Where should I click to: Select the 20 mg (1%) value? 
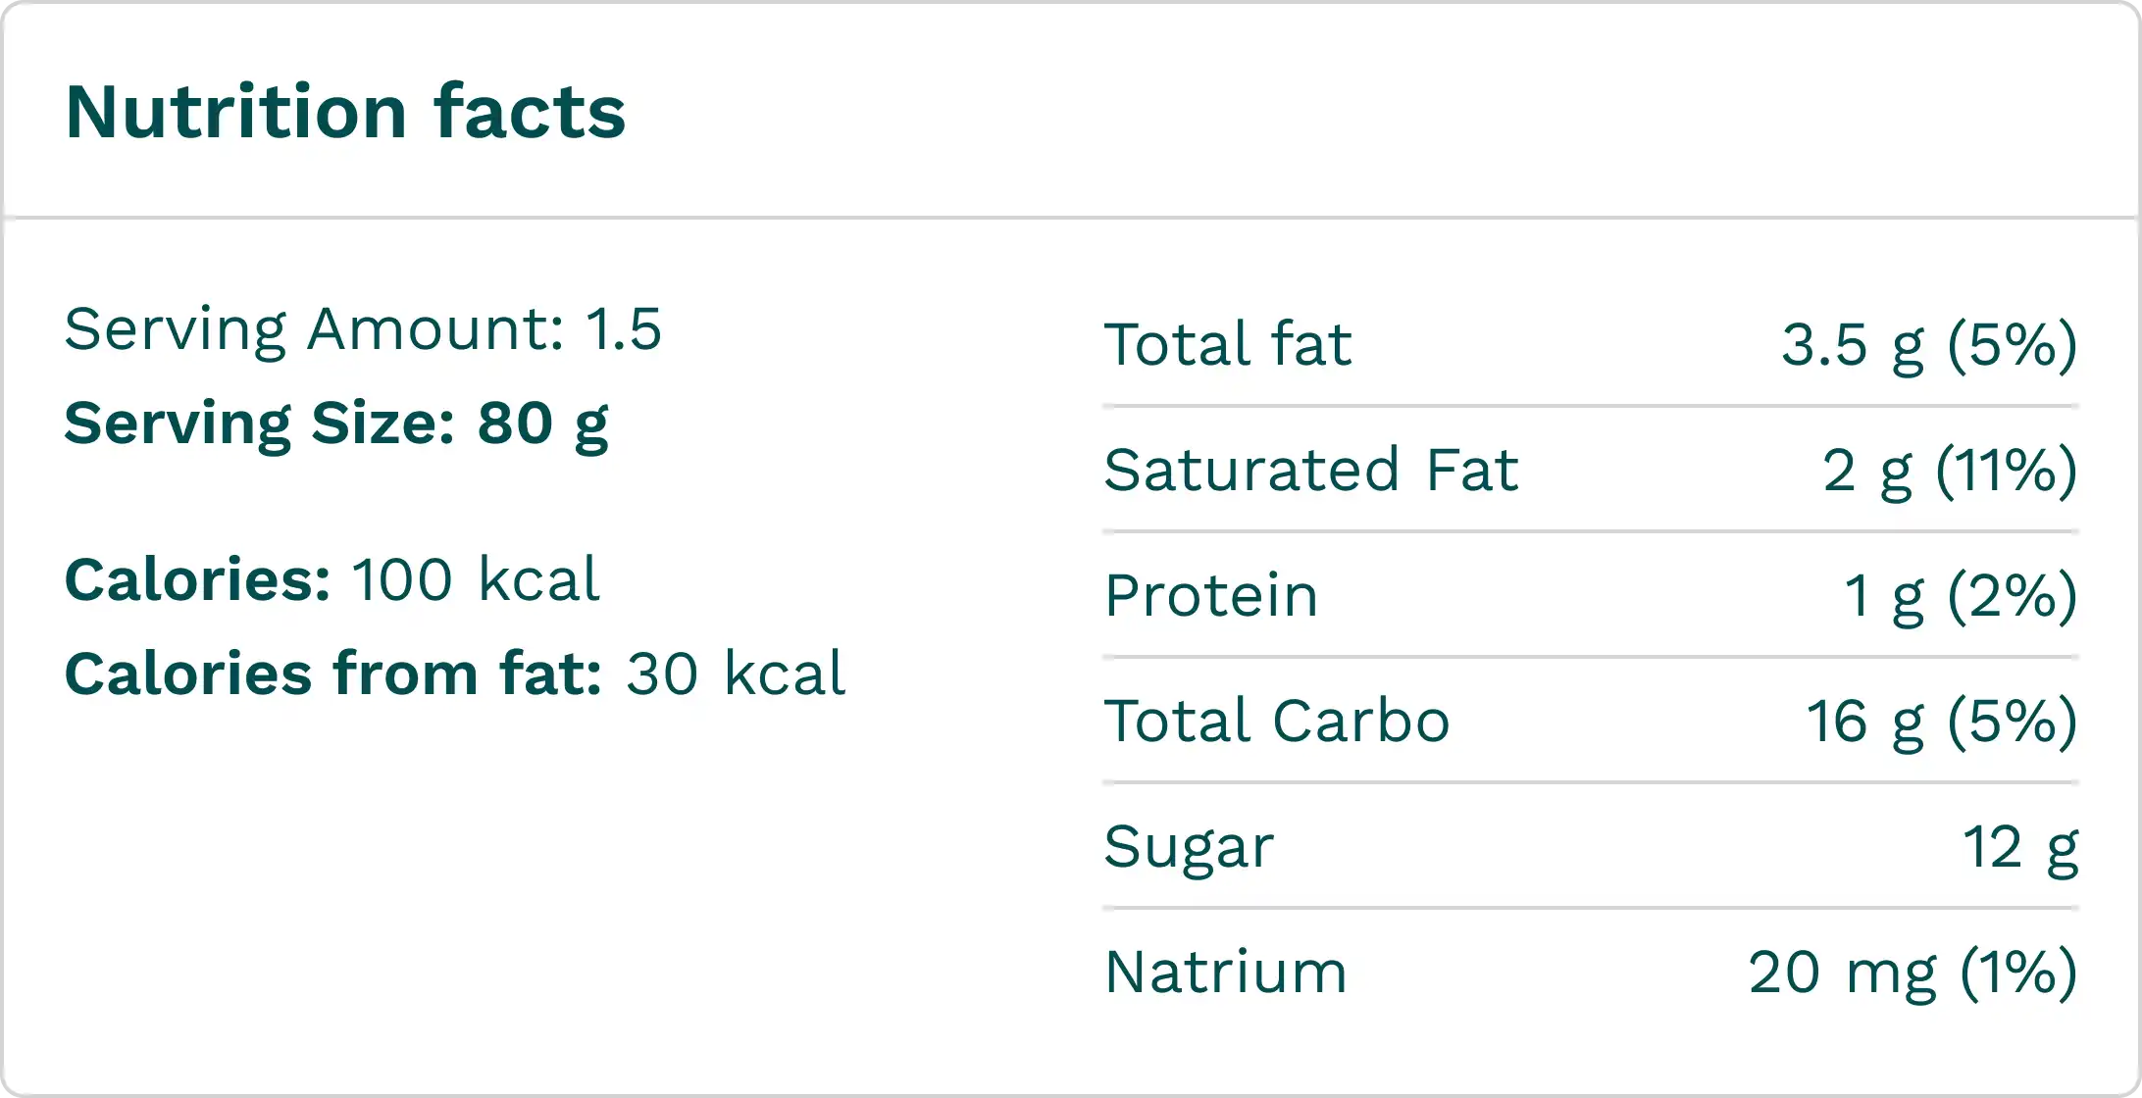pyautogui.click(x=1912, y=972)
